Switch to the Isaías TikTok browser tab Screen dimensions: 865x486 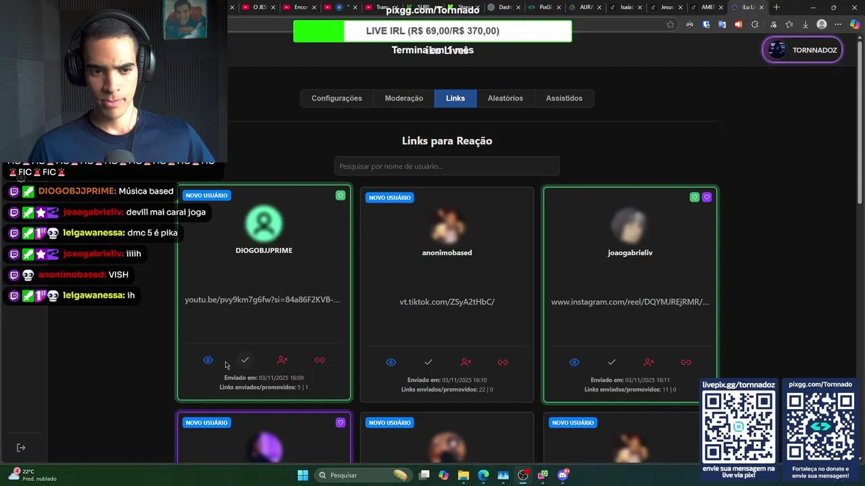pyautogui.click(x=624, y=7)
